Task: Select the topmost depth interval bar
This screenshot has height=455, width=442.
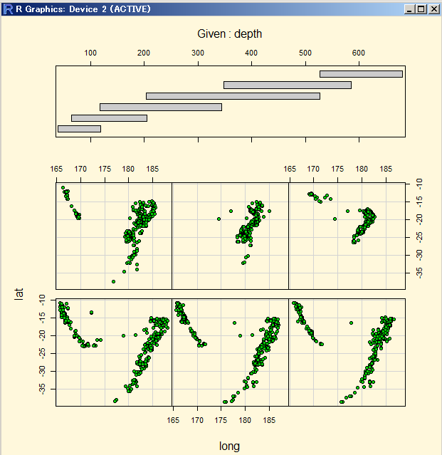Action: coord(361,74)
